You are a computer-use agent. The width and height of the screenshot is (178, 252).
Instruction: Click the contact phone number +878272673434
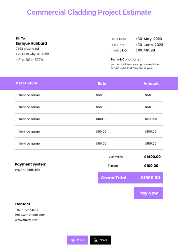pyautogui.click(x=27, y=210)
